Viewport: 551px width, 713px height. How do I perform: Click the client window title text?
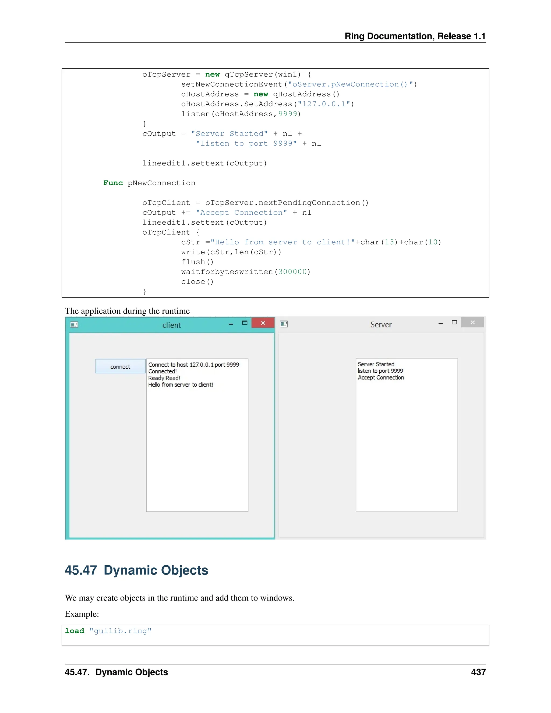[x=171, y=325]
